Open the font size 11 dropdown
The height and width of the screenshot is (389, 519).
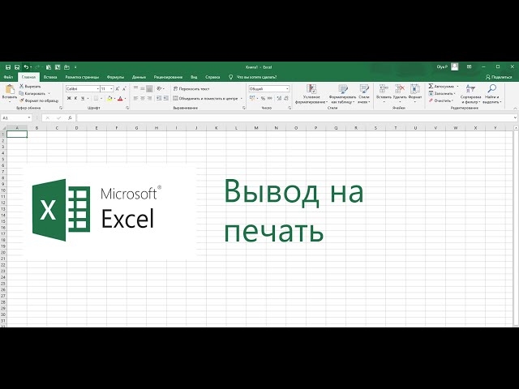pos(112,88)
